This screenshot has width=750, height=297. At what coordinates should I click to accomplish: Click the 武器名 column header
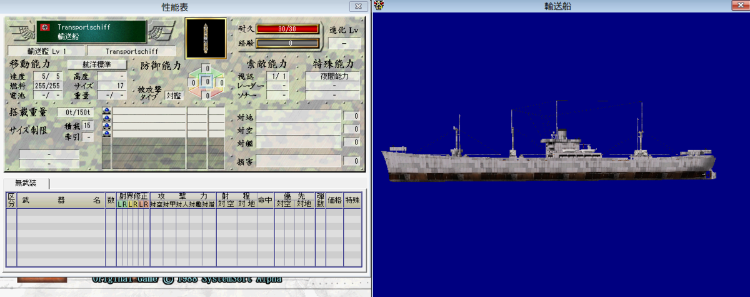click(61, 200)
